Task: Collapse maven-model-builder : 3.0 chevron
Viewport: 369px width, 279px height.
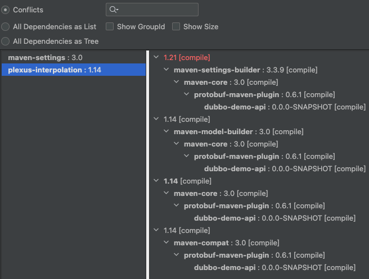Action: [166, 131]
